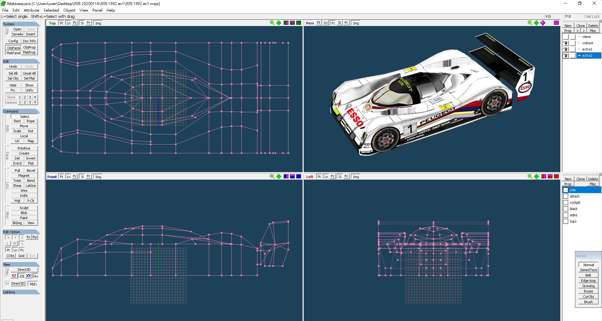Expand the extra1 object tree node
This screenshot has height=321, width=602.
click(579, 49)
